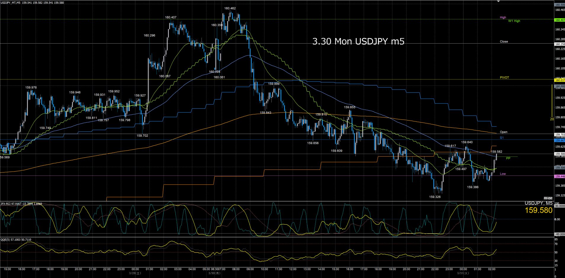565x278 pixels.
Task: Click the '3.30 Mon USDJPY m5' title text
Action: [358, 41]
